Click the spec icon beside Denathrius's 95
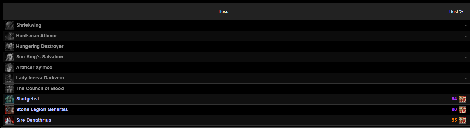Viewport: 470px width, 128px height. point(462,120)
